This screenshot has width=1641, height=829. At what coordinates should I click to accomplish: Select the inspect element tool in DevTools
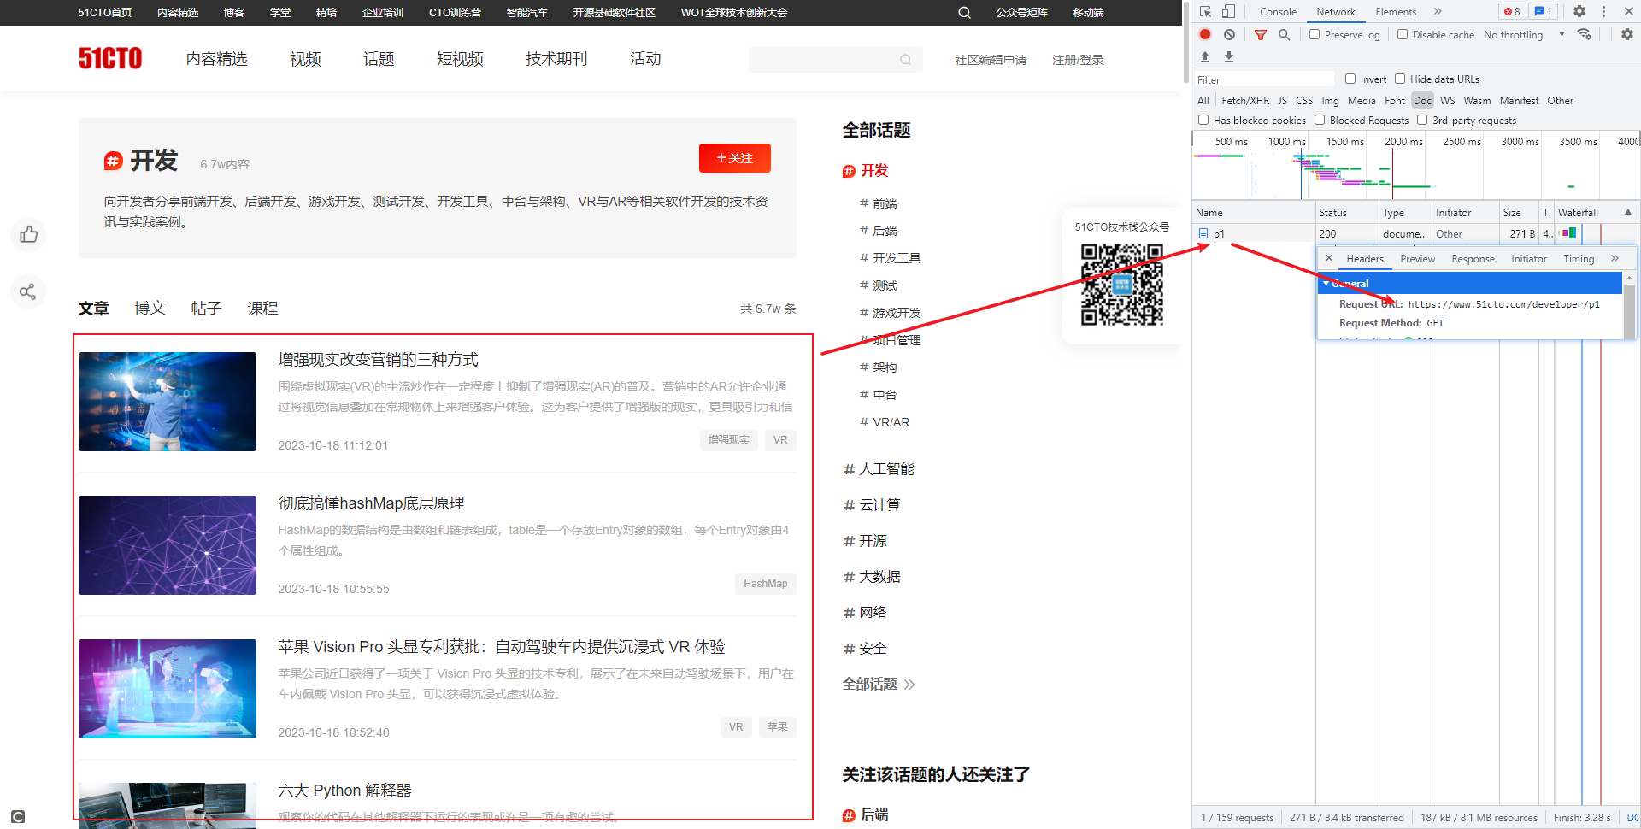point(1205,11)
